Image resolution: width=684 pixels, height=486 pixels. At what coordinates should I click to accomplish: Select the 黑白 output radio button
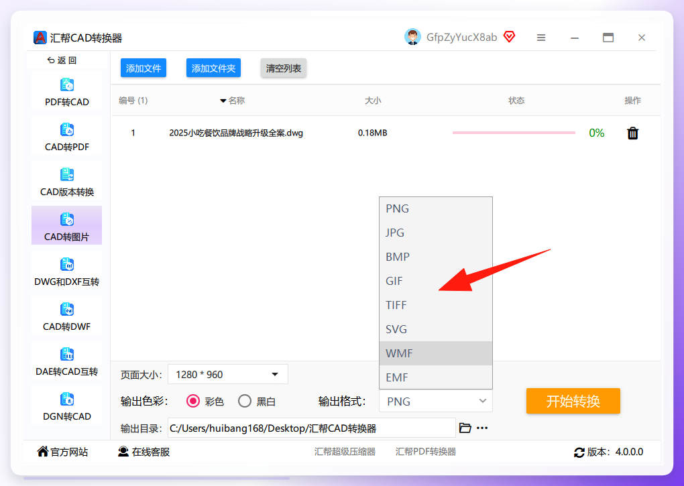(x=245, y=401)
